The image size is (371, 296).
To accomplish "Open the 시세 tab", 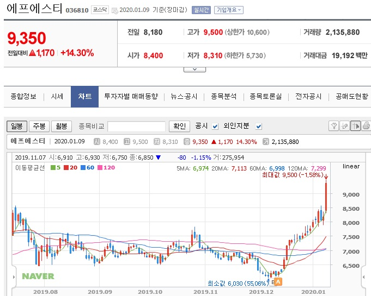I will click(x=57, y=97).
